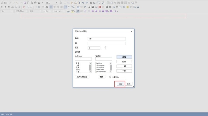Click the lock icon in toolbar
The image size is (208, 116).
click(39, 3)
